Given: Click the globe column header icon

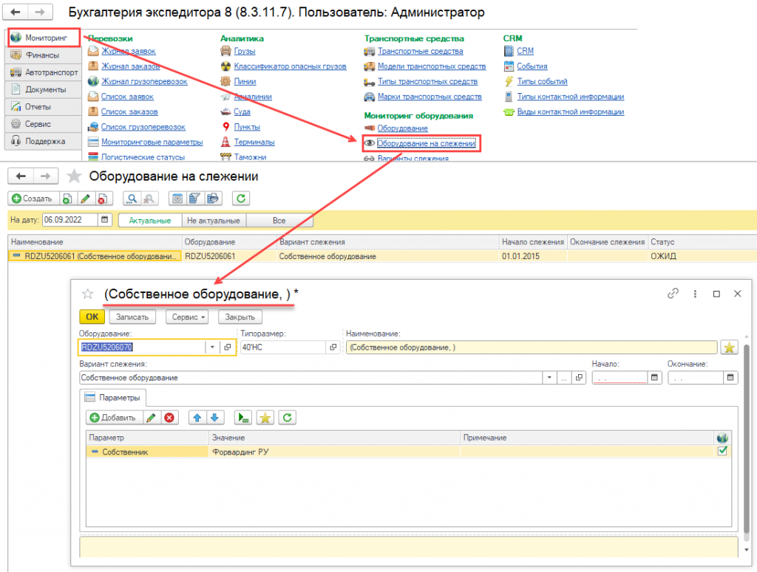Looking at the screenshot, I should click(722, 438).
